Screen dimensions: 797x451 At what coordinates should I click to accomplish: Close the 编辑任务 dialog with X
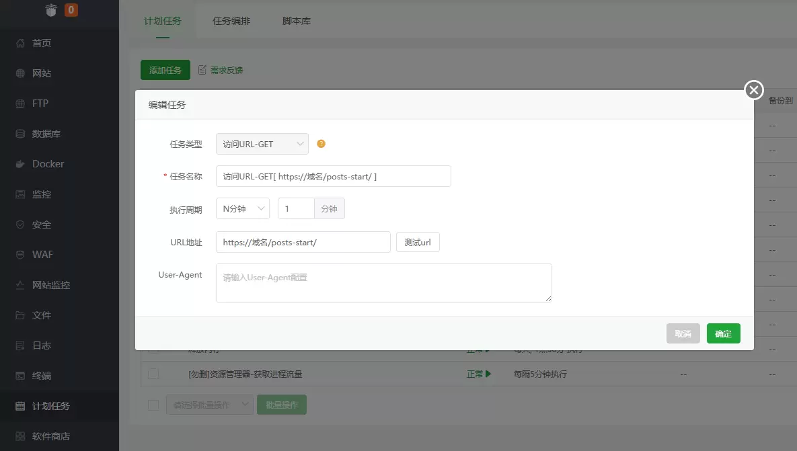(754, 90)
